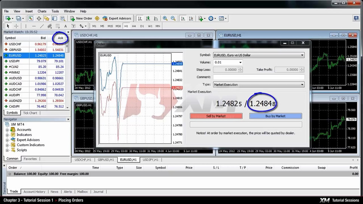
Task: Open the Account History terminal tab
Action: point(34,192)
